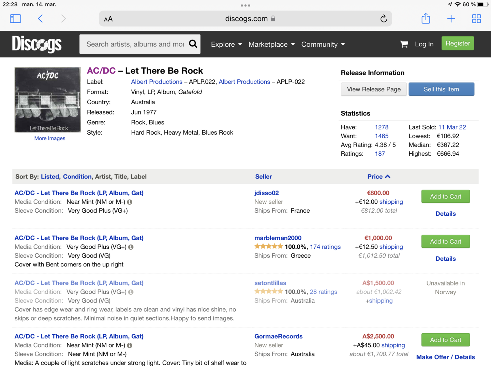This screenshot has height=368, width=491.
Task: Click info icon beside jdisso02 media condition
Action: 130,202
